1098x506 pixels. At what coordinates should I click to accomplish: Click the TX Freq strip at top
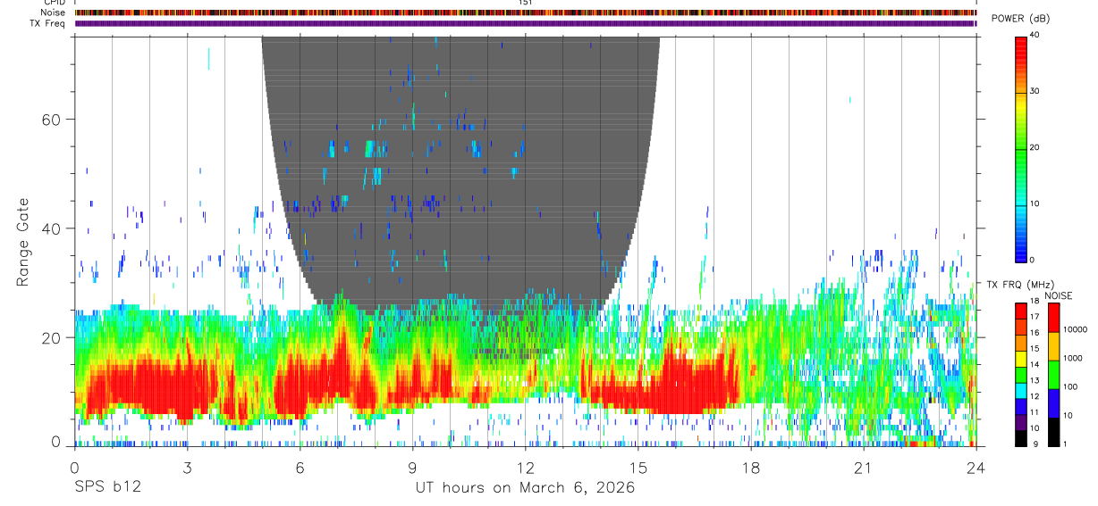pyautogui.click(x=525, y=23)
